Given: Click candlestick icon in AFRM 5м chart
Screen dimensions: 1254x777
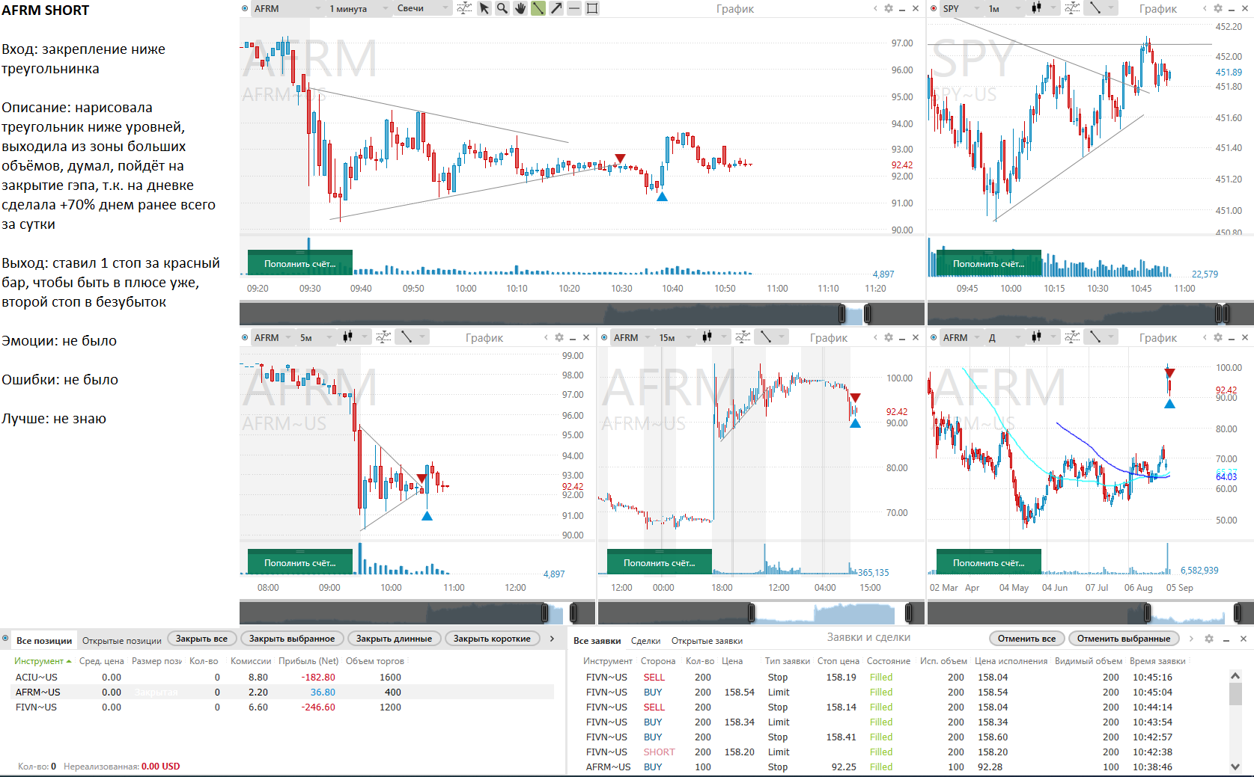Looking at the screenshot, I should (x=347, y=337).
